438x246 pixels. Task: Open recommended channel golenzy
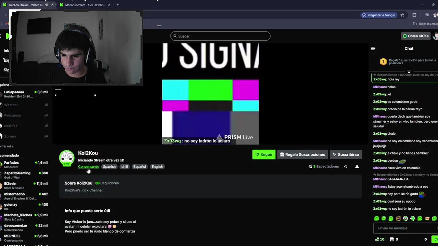pyautogui.click(x=25, y=206)
